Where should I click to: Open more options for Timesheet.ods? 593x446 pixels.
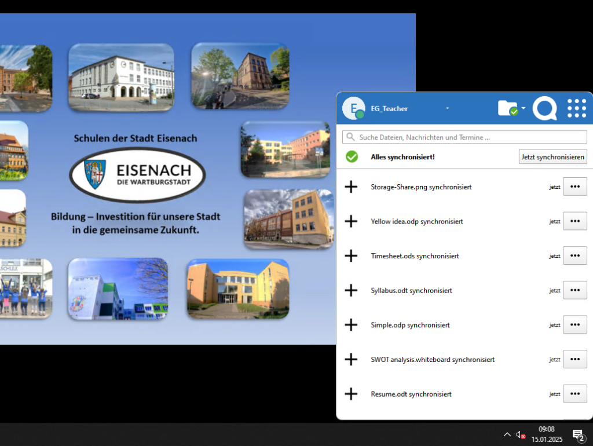coord(575,255)
